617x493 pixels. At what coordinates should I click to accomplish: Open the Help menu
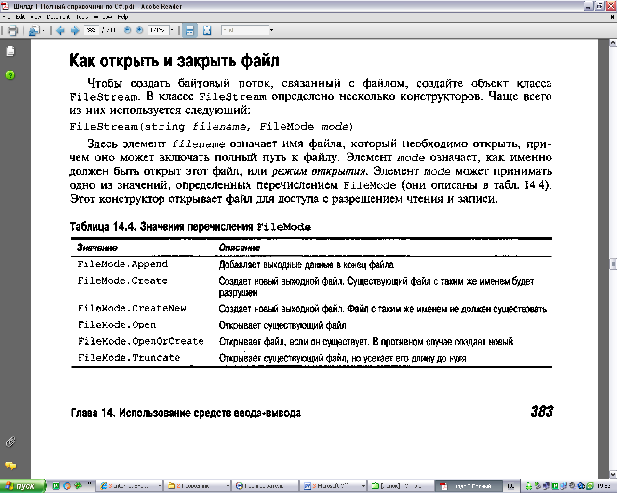coord(123,17)
